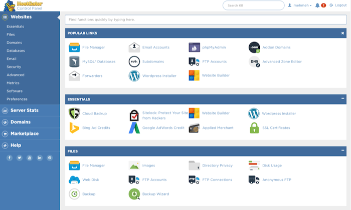The image size is (351, 210).
Task: Select Advanced in the sidebar menu
Action: pos(16,75)
